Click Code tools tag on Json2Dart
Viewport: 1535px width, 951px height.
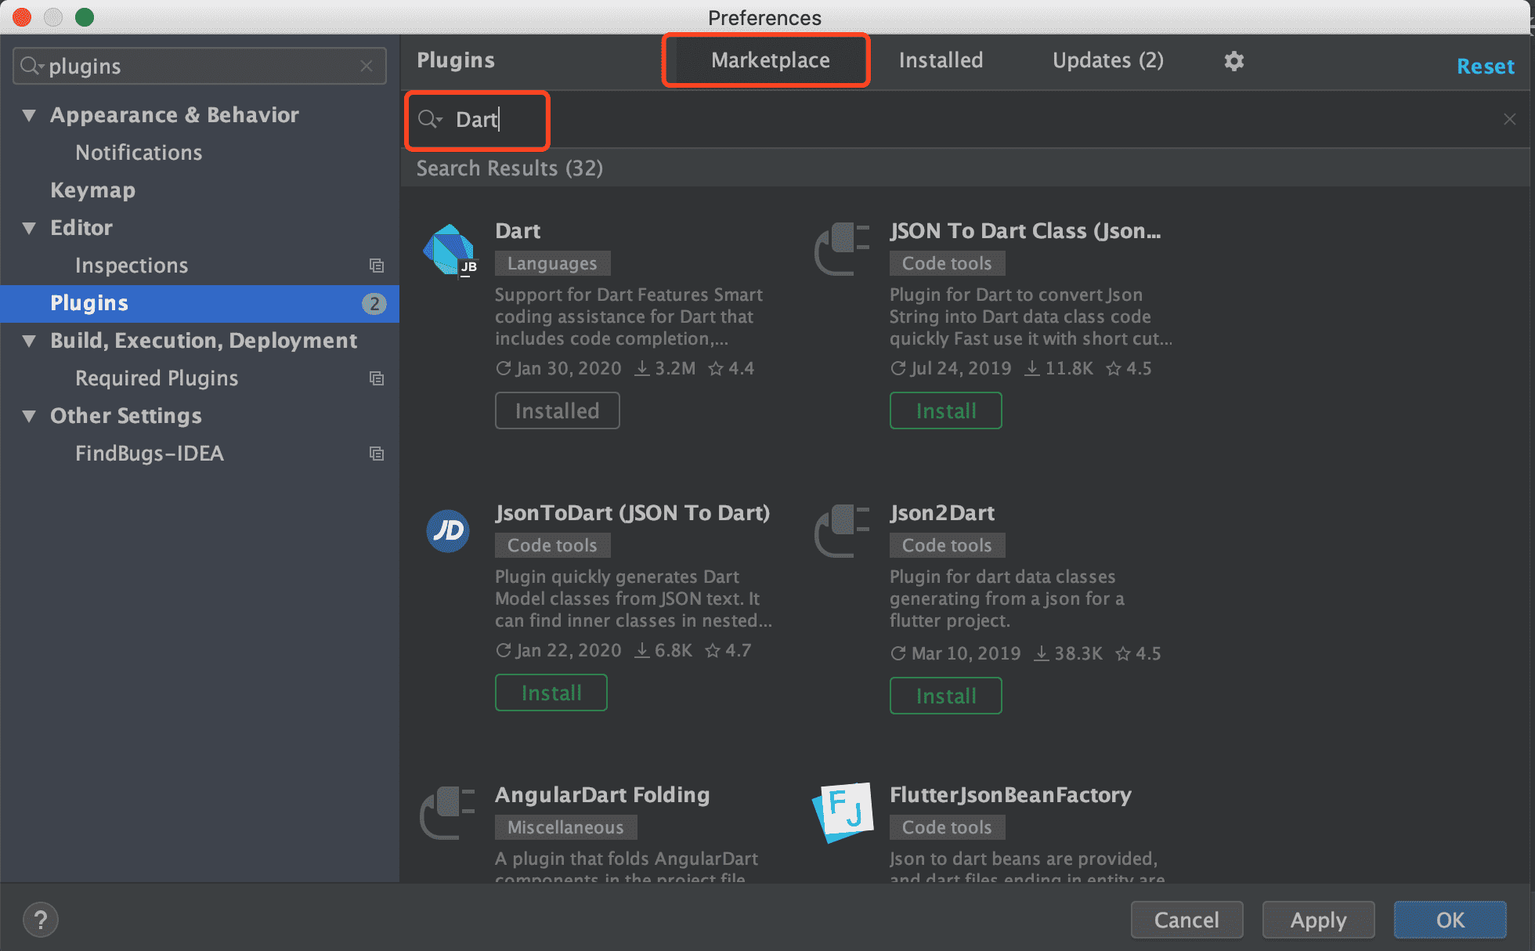947,545
